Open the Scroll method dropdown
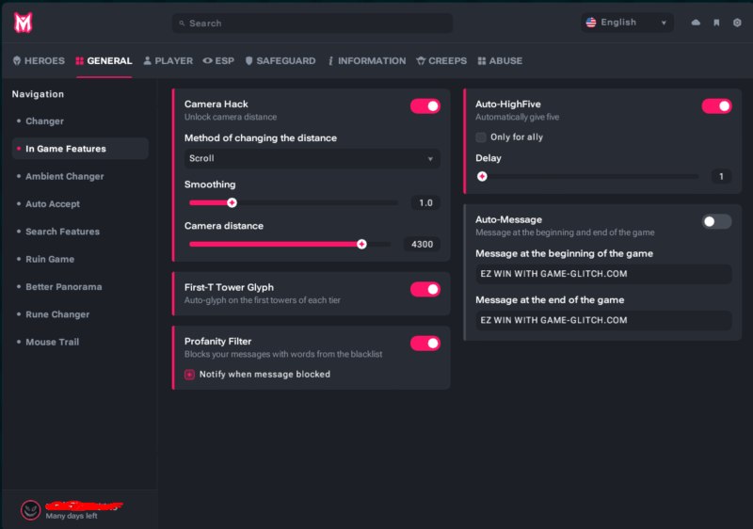Screen dimensions: 753x529 coord(312,158)
